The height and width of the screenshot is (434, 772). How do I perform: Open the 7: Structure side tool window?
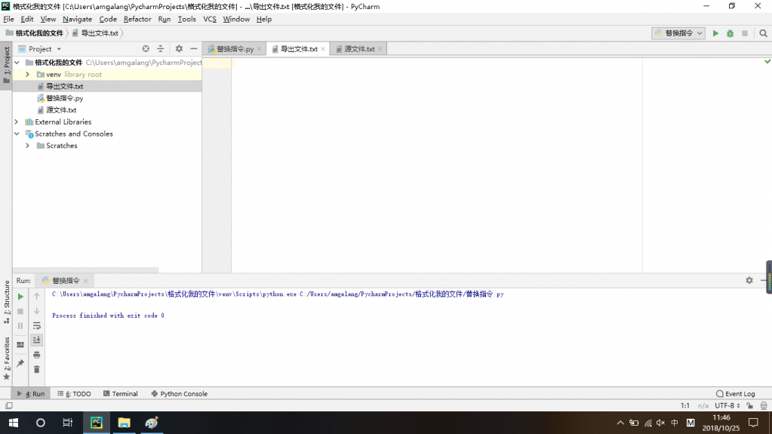click(6, 302)
